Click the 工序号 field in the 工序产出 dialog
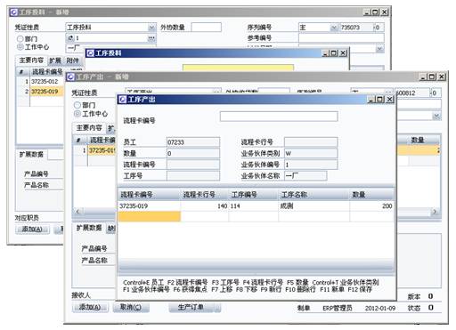The image size is (456, 330). click(193, 176)
